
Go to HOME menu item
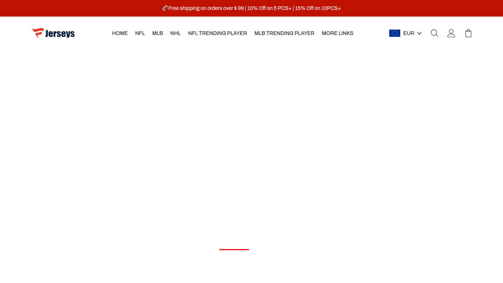tap(120, 33)
